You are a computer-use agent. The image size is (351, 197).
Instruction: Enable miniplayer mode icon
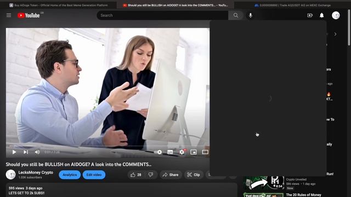194,152
